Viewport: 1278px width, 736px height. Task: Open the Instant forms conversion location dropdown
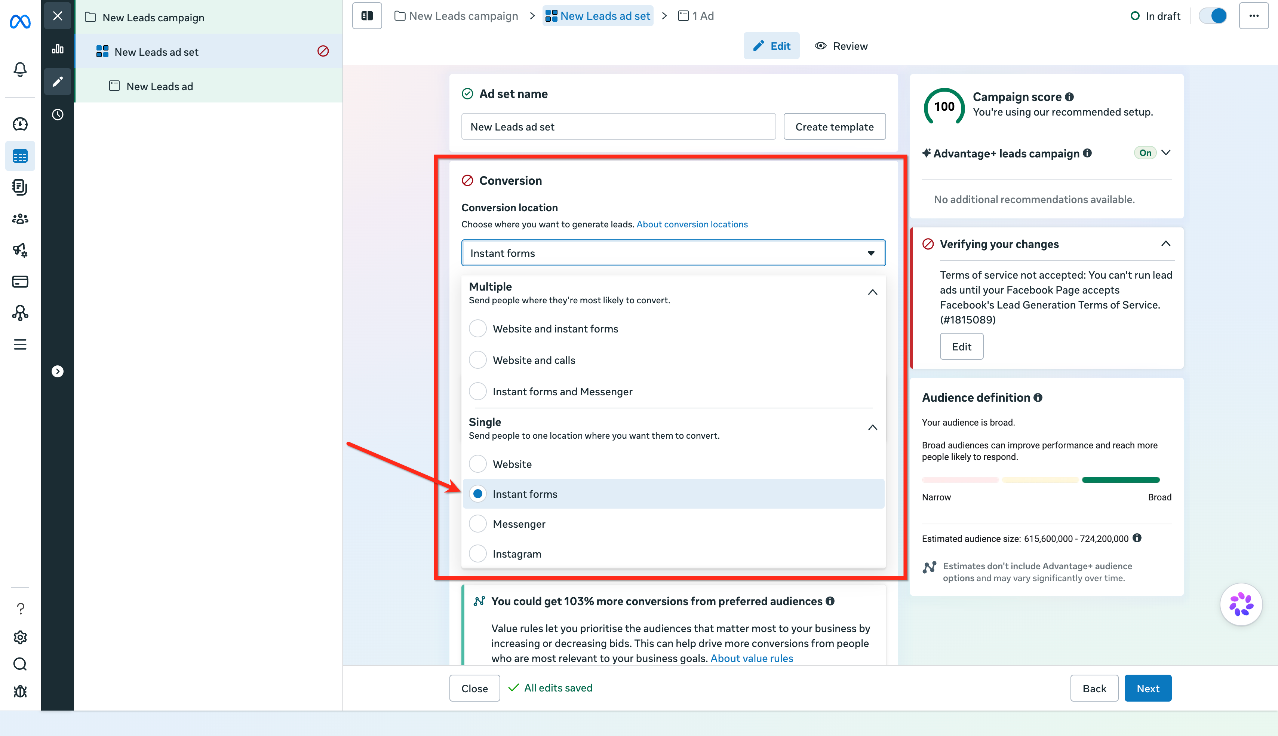coord(673,253)
